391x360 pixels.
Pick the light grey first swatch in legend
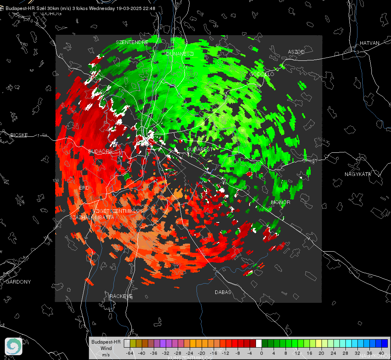[x=127, y=343]
